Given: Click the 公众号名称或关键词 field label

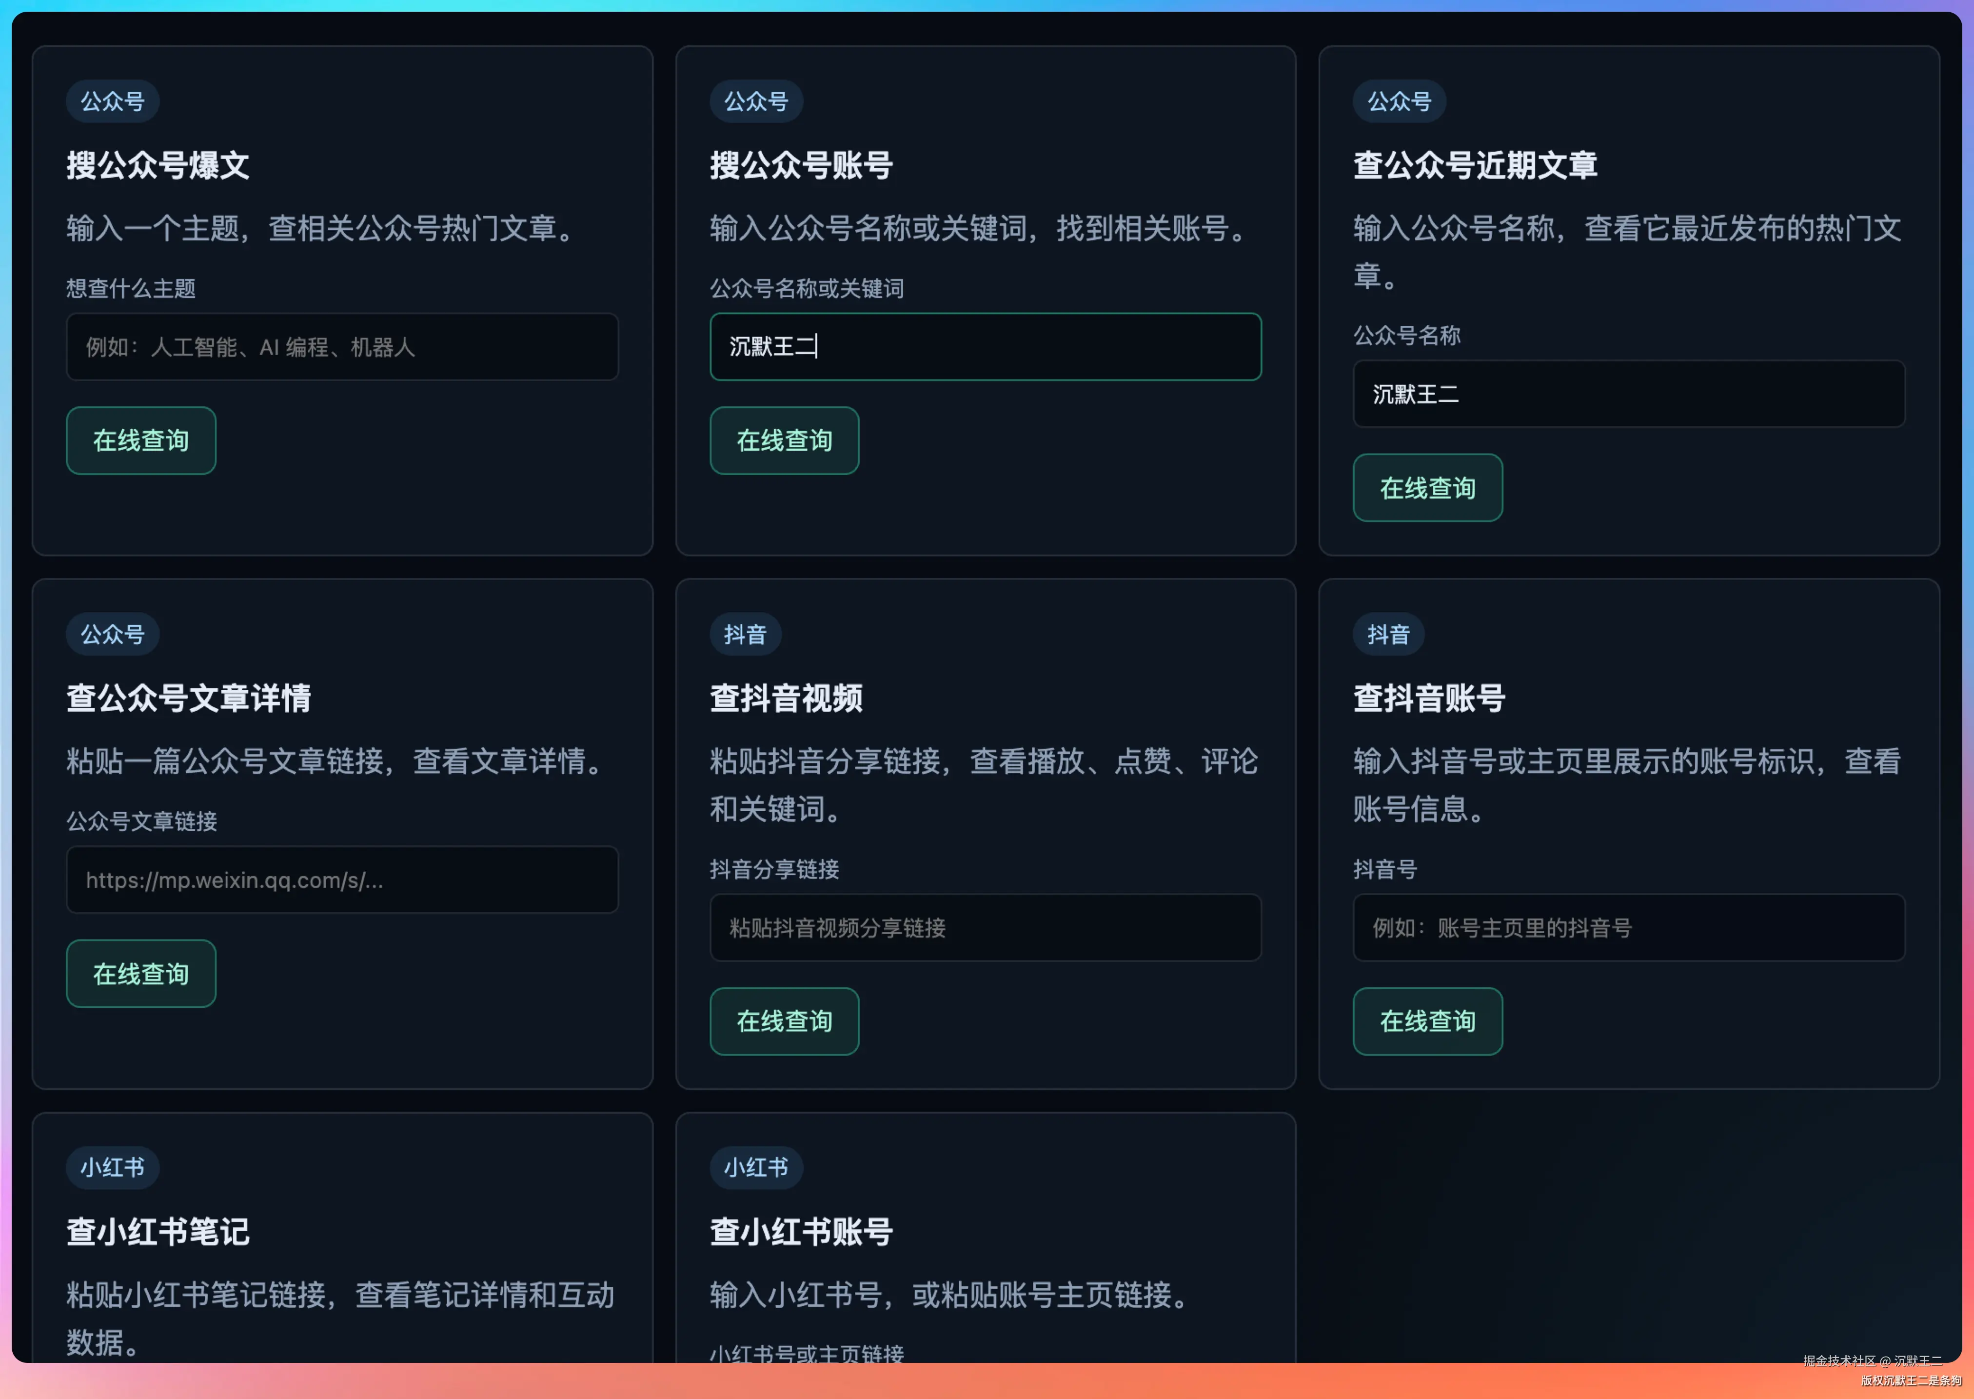Looking at the screenshot, I should [807, 289].
